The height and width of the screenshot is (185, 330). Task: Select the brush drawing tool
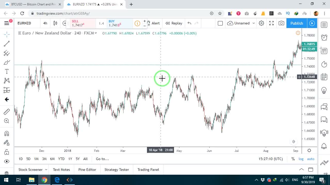(x=7, y=62)
